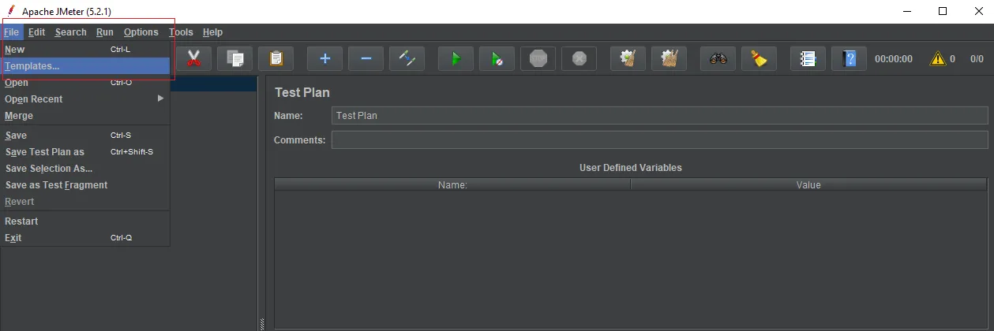This screenshot has width=994, height=331.
Task: Click the Stop test octagon icon
Action: point(538,58)
